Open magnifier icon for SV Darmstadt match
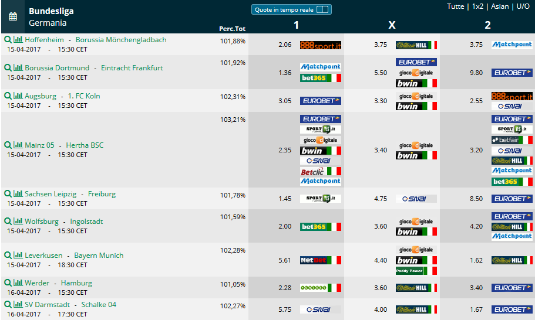This screenshot has width=535, height=320. 8,304
